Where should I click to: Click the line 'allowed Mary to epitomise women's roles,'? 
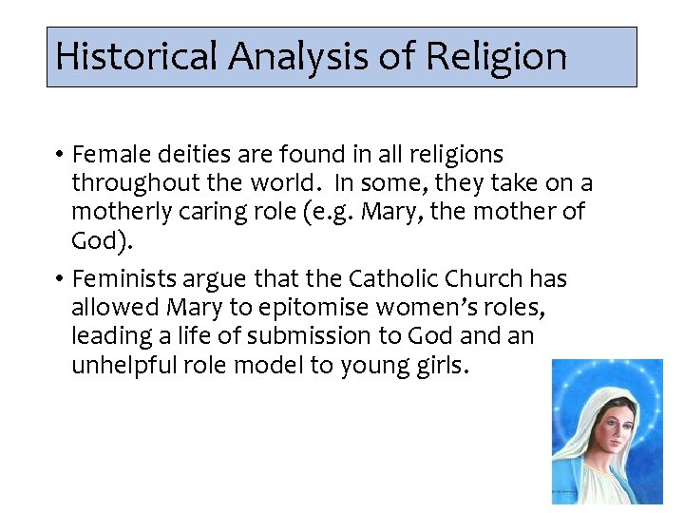pos(309,307)
